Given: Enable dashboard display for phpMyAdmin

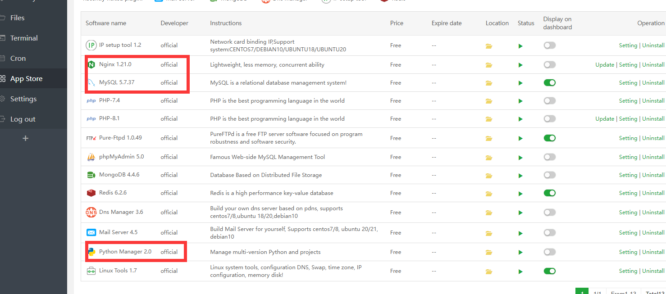Looking at the screenshot, I should point(549,157).
